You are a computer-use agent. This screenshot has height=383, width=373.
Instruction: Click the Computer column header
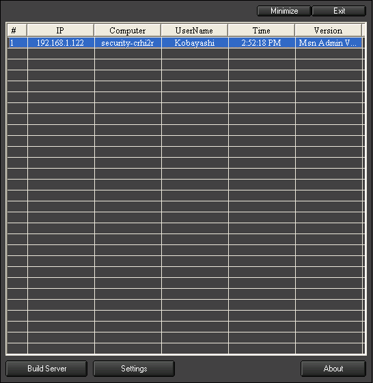pos(128,31)
